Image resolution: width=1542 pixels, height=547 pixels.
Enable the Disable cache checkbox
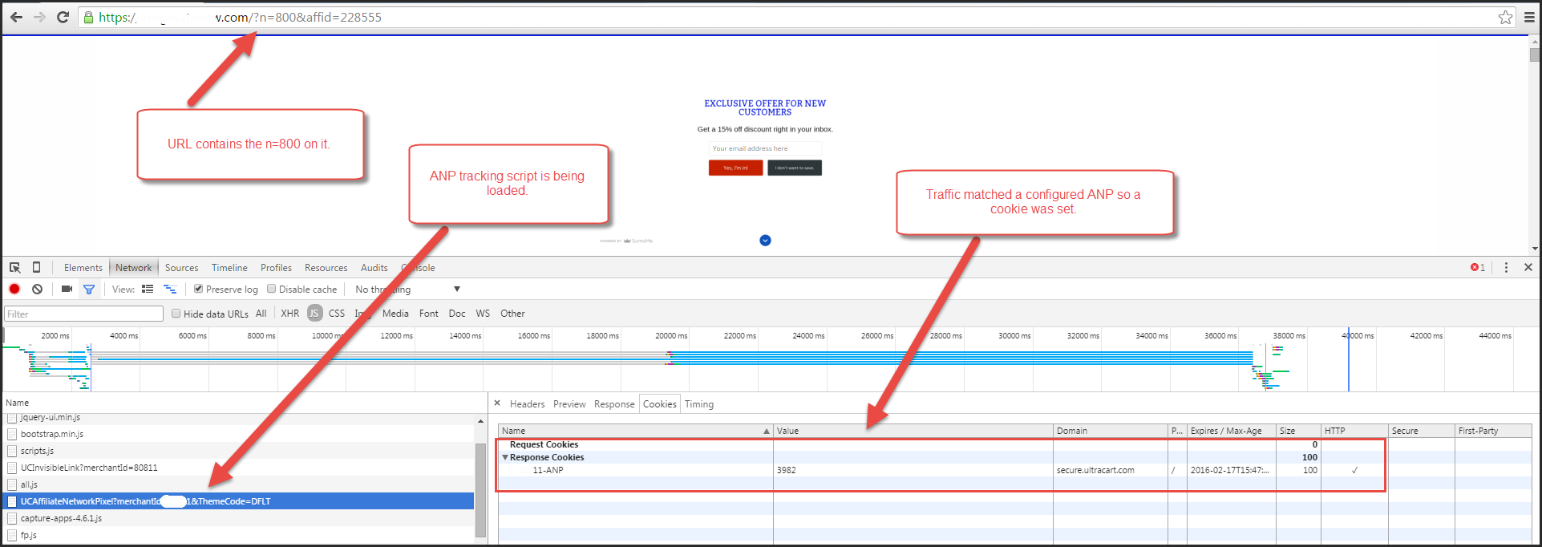click(271, 289)
